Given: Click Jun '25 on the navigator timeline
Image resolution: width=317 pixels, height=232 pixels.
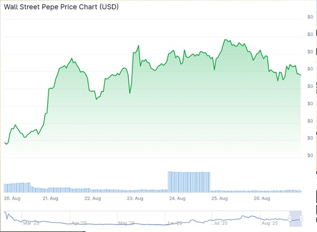Looking at the screenshot, I should click(174, 224).
